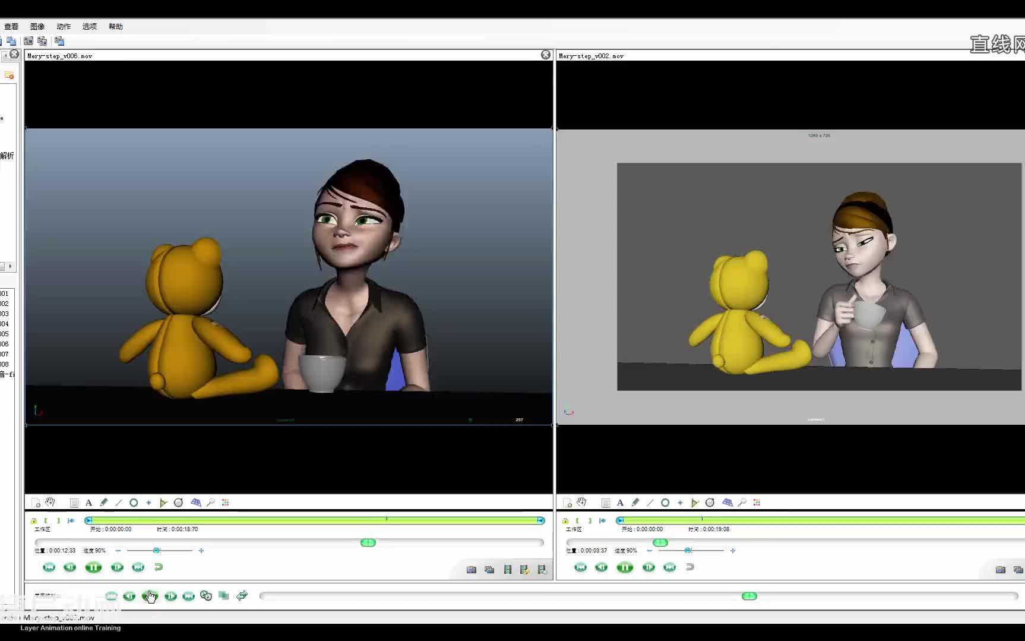Open the 查看 menu
The width and height of the screenshot is (1025, 641).
pos(11,27)
